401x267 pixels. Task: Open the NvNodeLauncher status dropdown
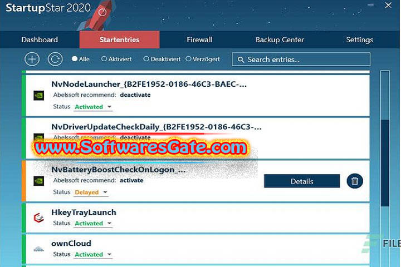coord(93,107)
